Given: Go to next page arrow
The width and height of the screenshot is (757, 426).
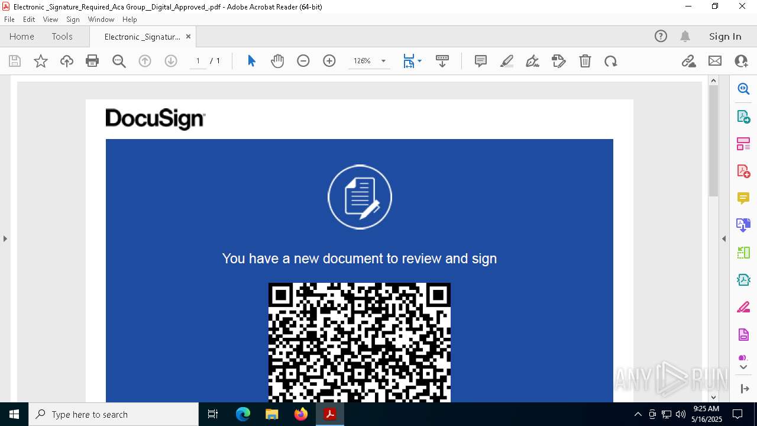Looking at the screenshot, I should [171, 61].
